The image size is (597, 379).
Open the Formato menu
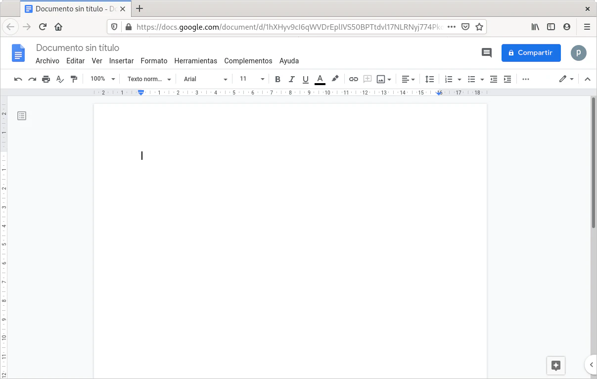(x=154, y=61)
